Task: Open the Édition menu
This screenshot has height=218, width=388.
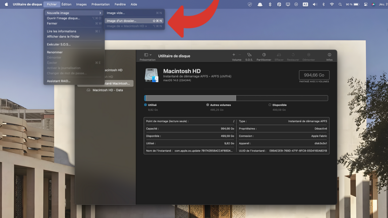Action: (66, 5)
